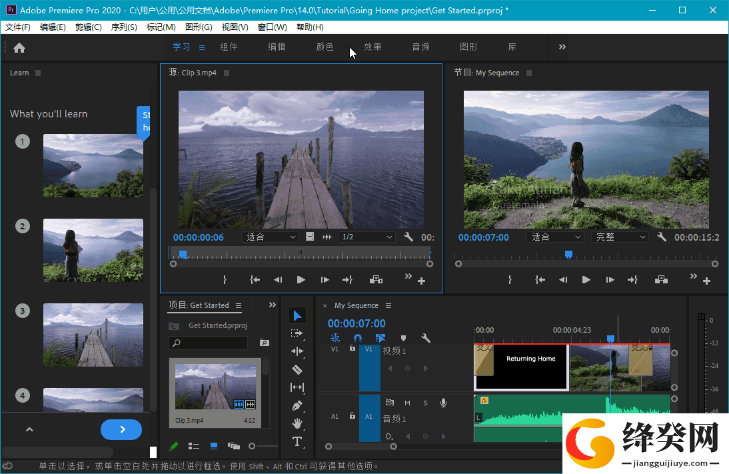Go to In point in Source monitor
729x474 pixels.
[x=255, y=279]
